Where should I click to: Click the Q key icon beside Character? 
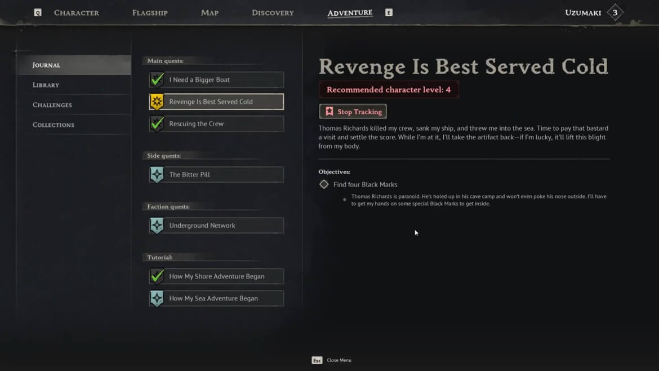tap(37, 12)
